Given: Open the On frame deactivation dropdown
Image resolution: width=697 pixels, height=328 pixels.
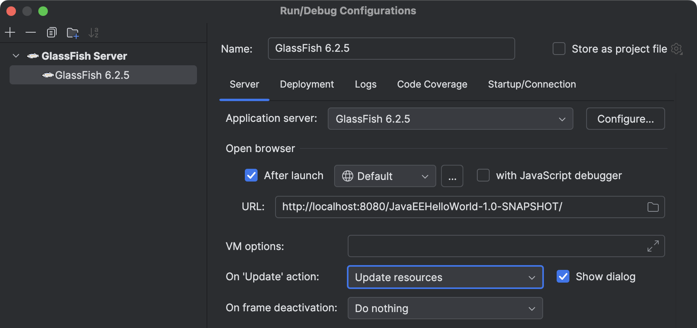Looking at the screenshot, I should (x=445, y=308).
